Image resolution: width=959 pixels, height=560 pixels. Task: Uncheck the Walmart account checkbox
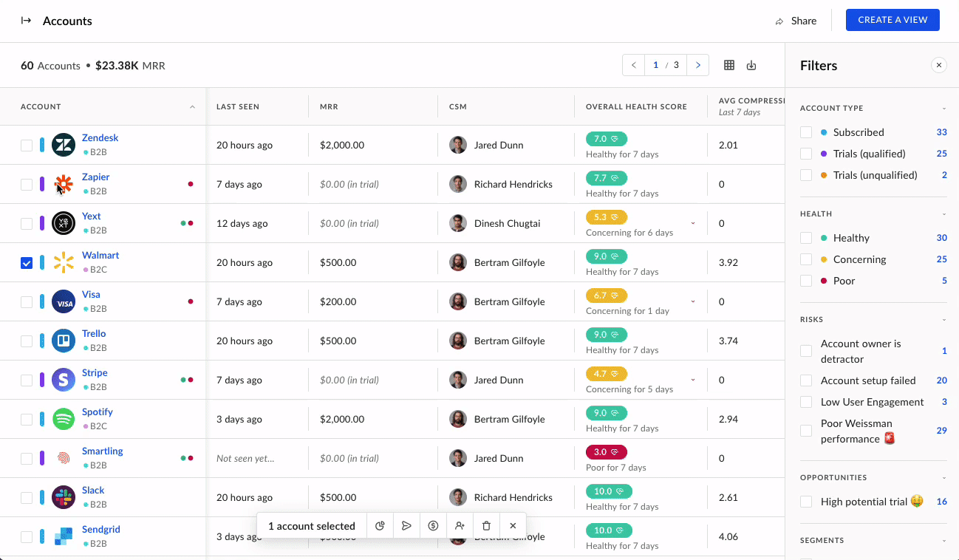27,263
